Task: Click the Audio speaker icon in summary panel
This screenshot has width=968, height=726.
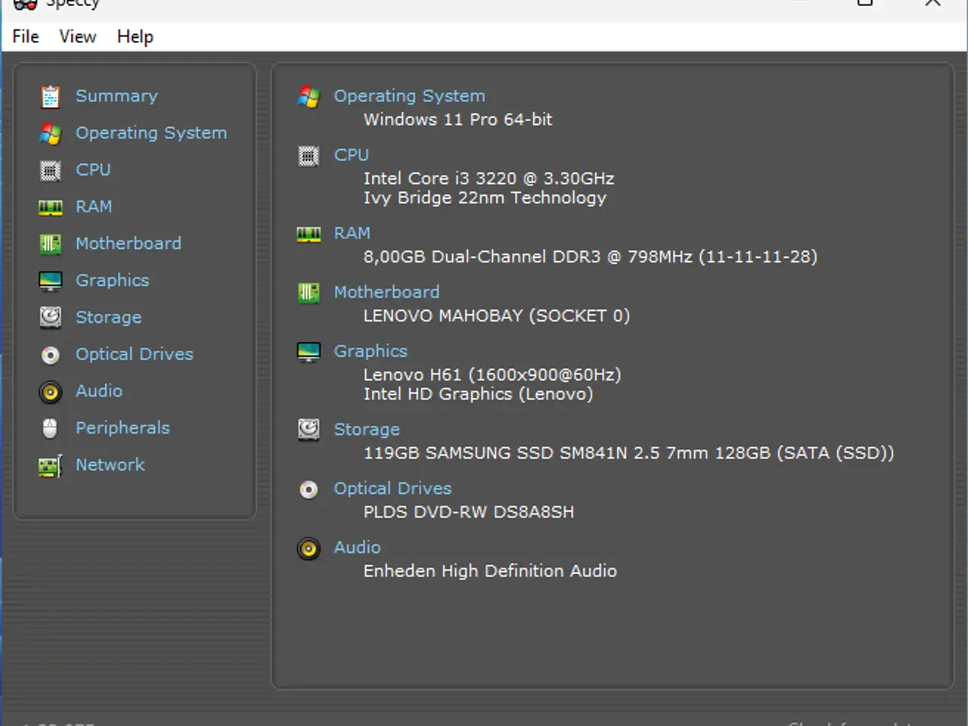Action: (309, 548)
